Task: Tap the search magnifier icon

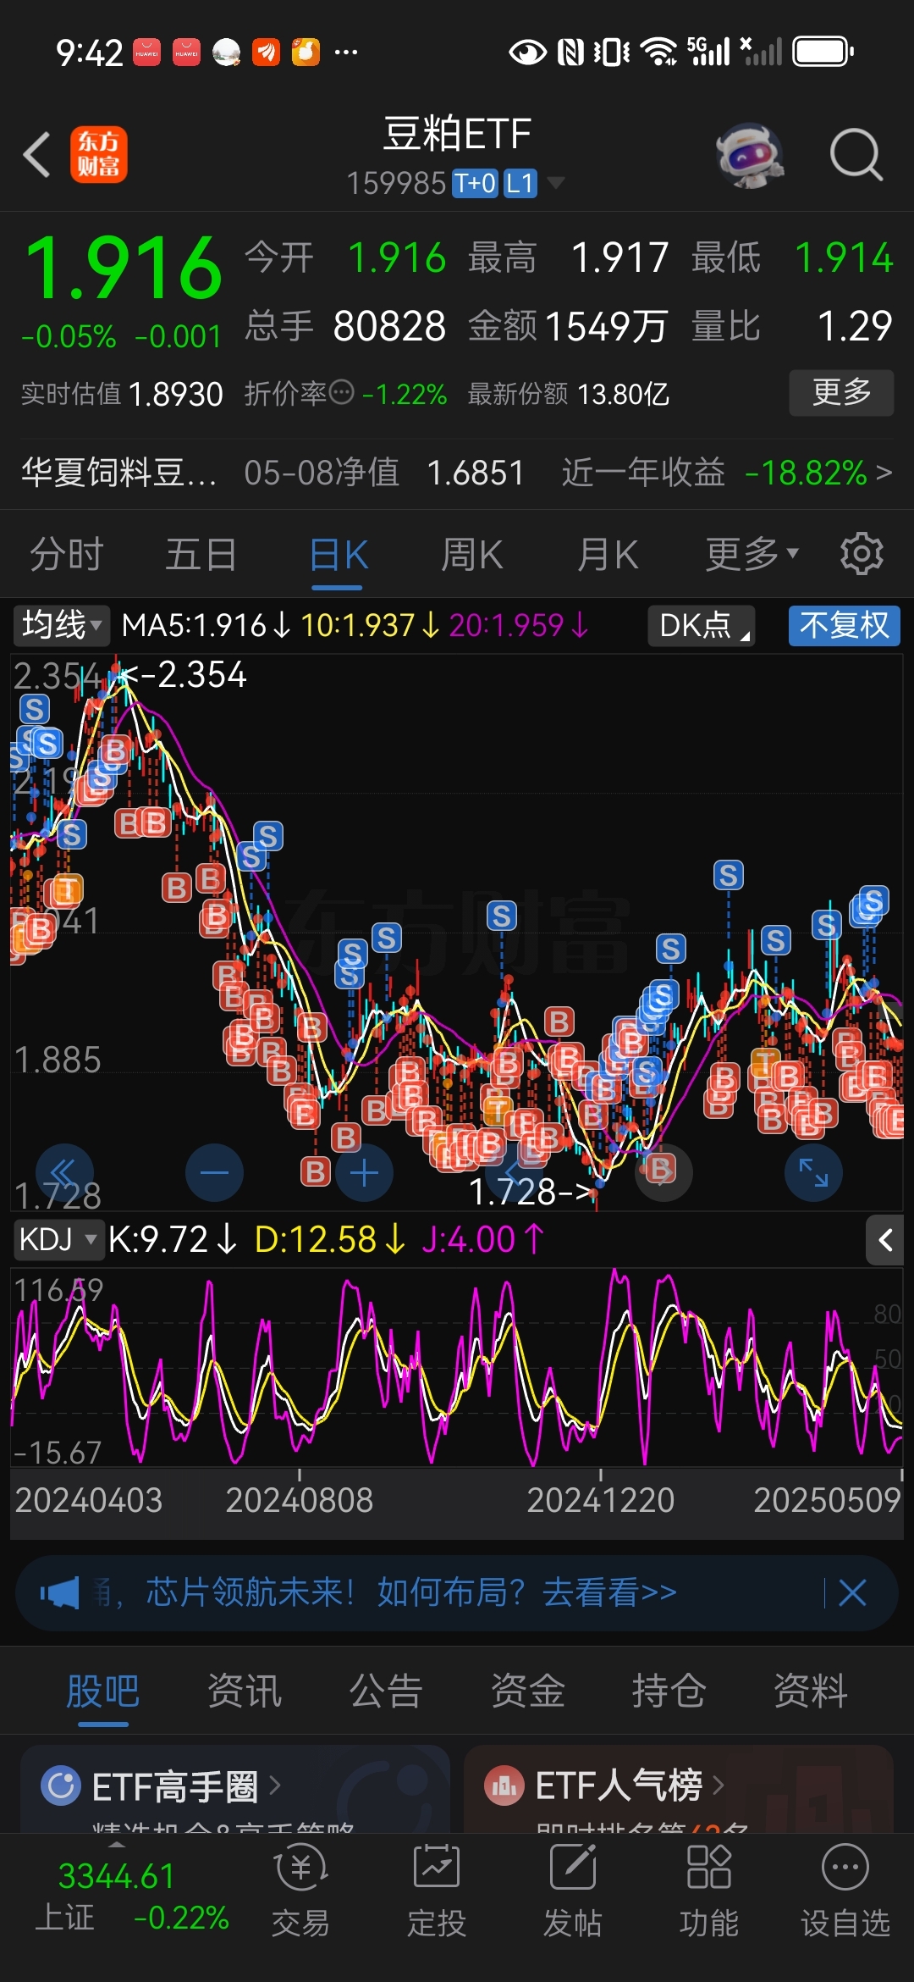Action: pyautogui.click(x=856, y=155)
